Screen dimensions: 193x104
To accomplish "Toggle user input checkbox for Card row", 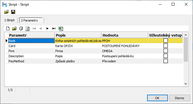I will (x=166, y=46).
